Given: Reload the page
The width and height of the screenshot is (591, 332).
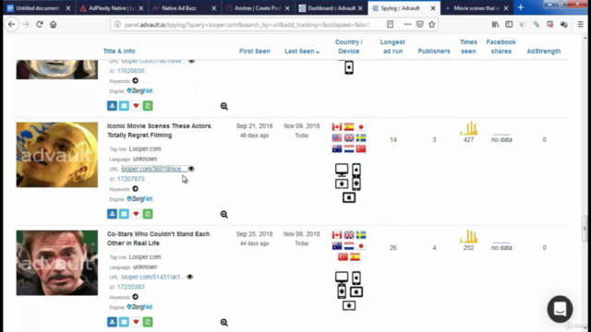Looking at the screenshot, I should (x=39, y=25).
